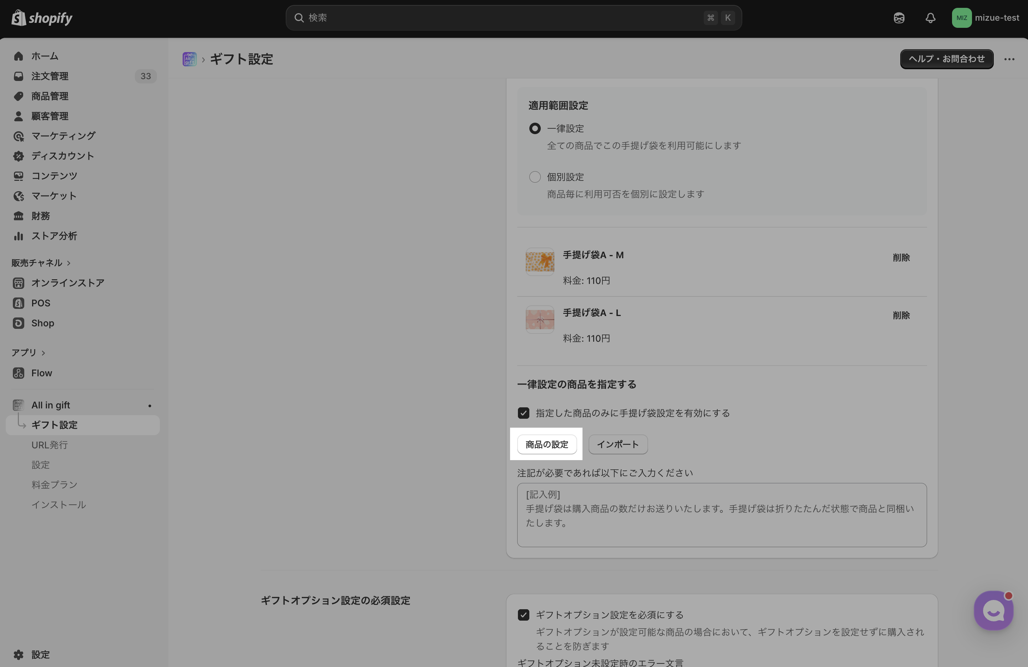
Task: Click the note text area for 手提げ袋
Action: (x=721, y=515)
